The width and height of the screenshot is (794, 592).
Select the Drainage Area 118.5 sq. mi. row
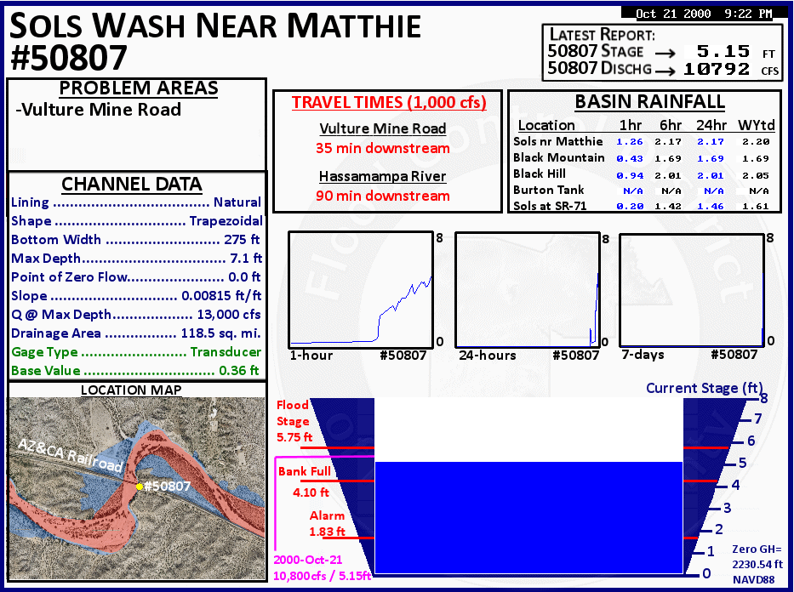[x=135, y=333]
